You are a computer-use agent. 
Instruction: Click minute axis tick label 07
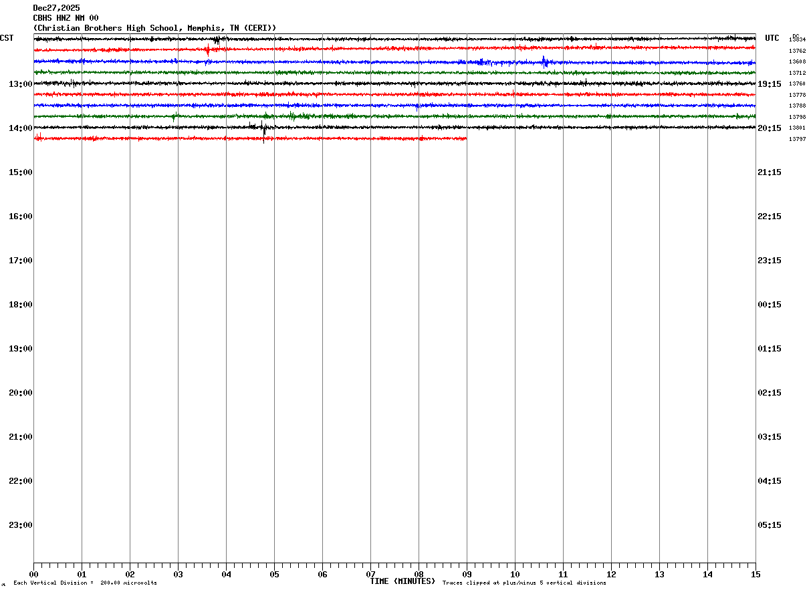pos(370,574)
